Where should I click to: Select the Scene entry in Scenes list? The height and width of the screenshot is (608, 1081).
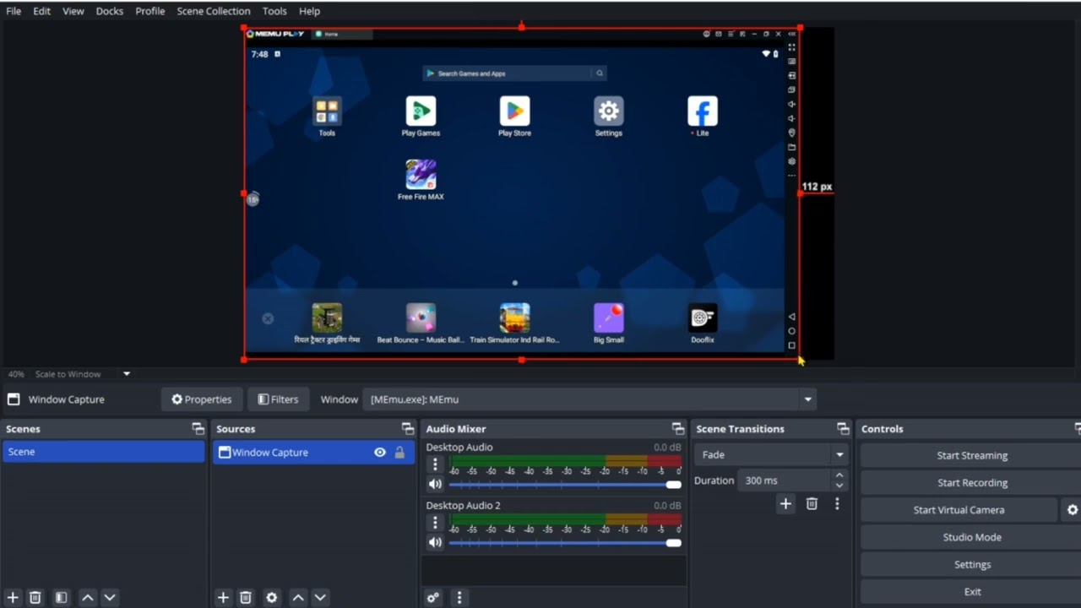pyautogui.click(x=103, y=452)
